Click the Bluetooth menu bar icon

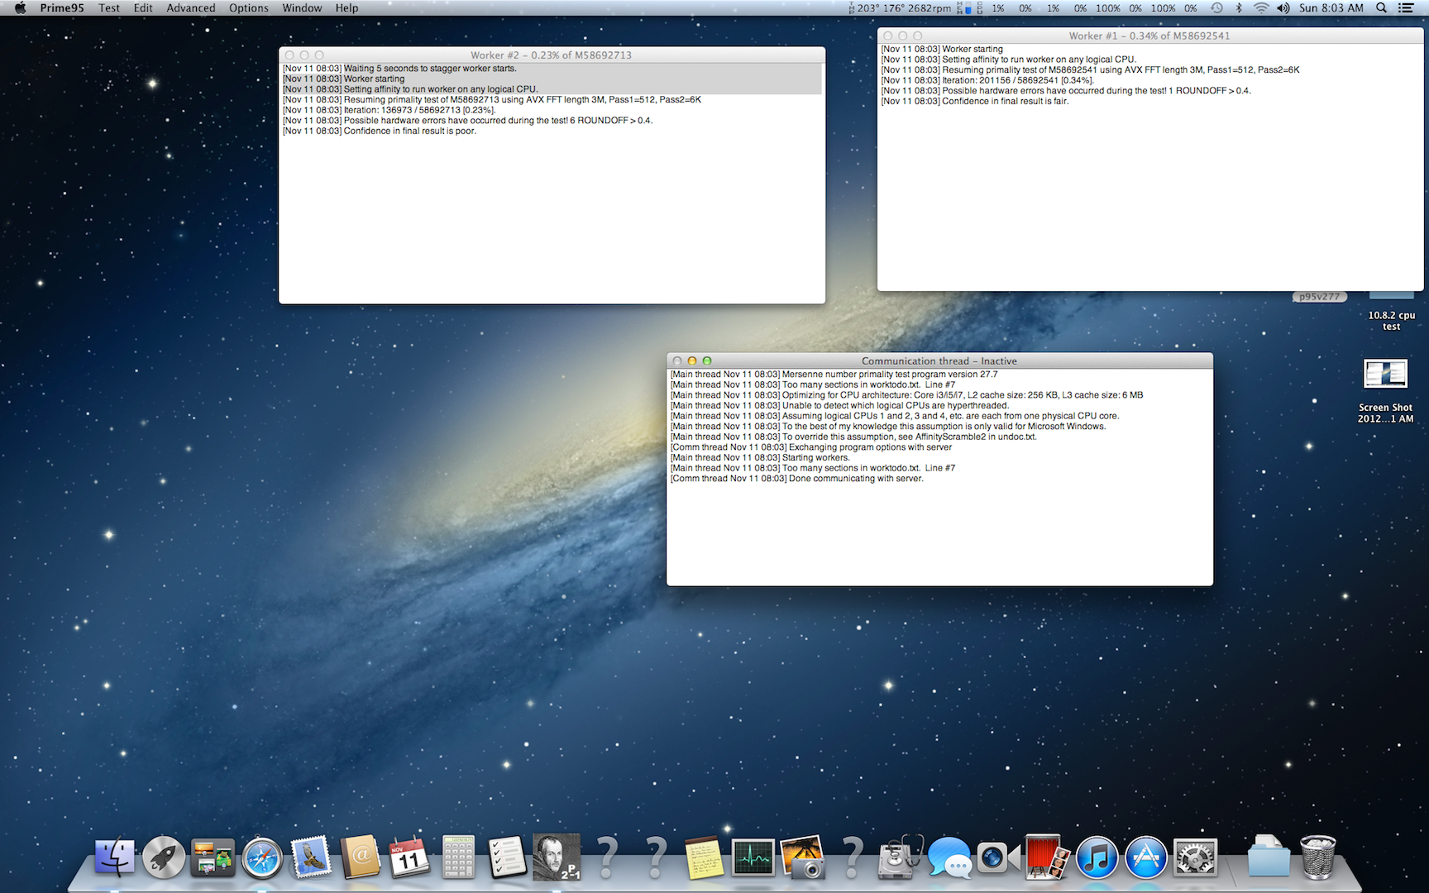(x=1239, y=8)
